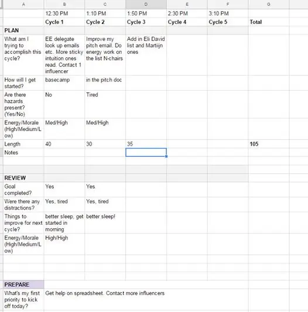308x312 pixels.
Task: Click the '2:30 PM' time cell
Action: click(x=187, y=13)
